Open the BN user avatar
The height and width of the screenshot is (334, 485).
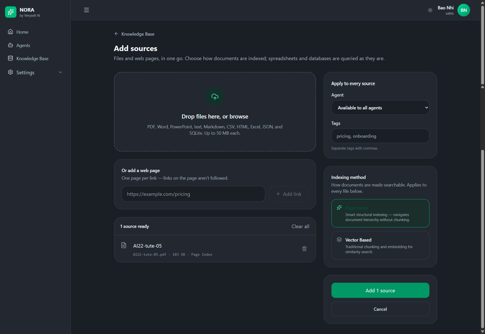pyautogui.click(x=464, y=10)
